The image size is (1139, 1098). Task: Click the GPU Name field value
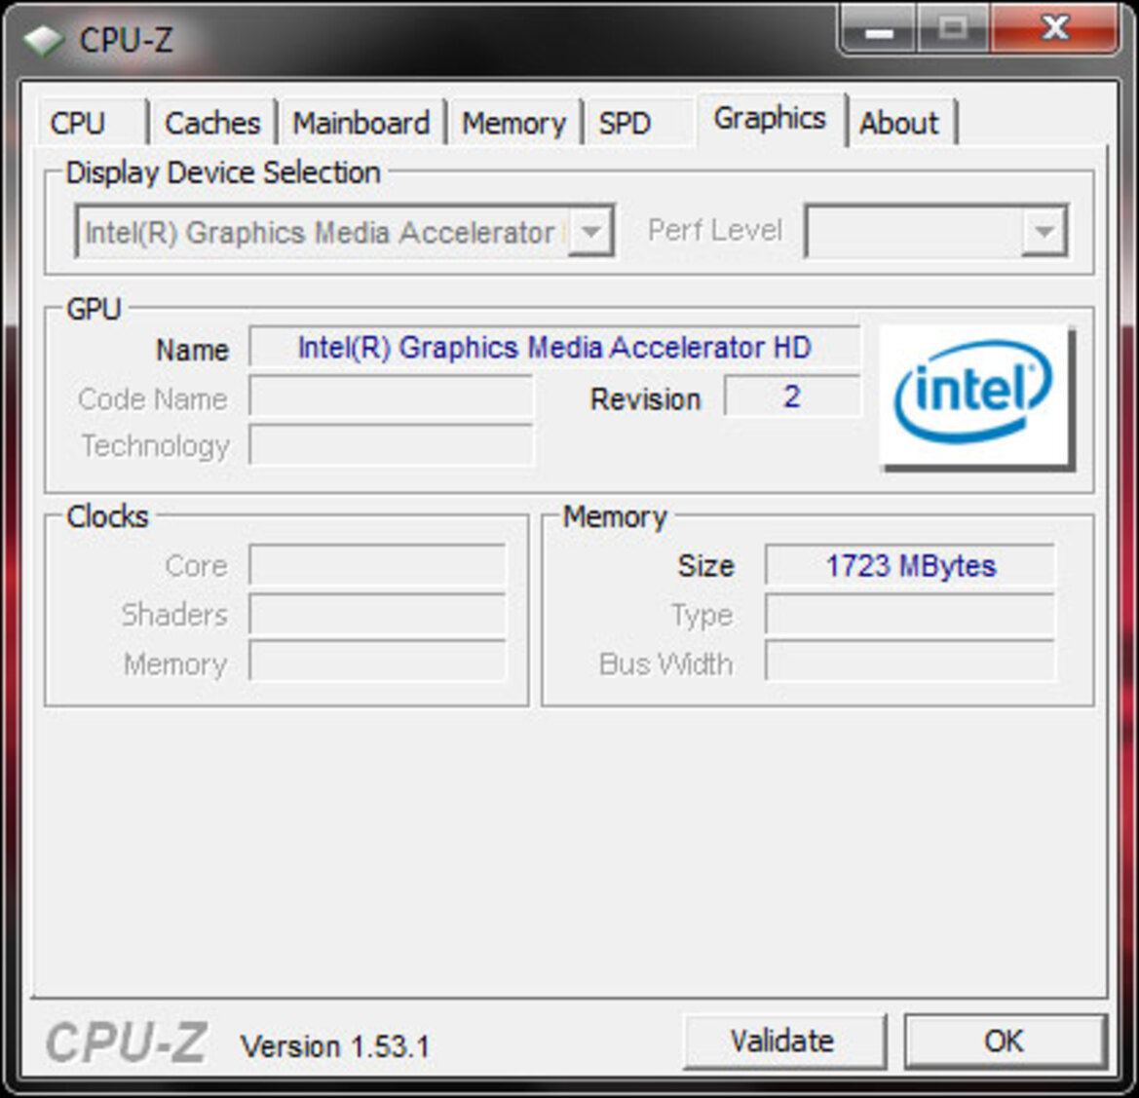point(555,347)
